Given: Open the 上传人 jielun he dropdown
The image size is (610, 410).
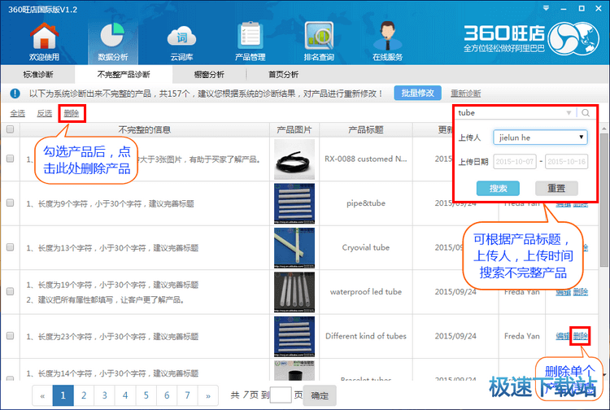Looking at the screenshot, I should (540, 137).
